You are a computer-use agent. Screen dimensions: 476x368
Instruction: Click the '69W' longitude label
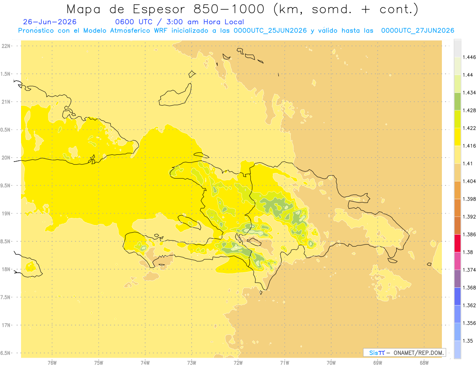378,363
